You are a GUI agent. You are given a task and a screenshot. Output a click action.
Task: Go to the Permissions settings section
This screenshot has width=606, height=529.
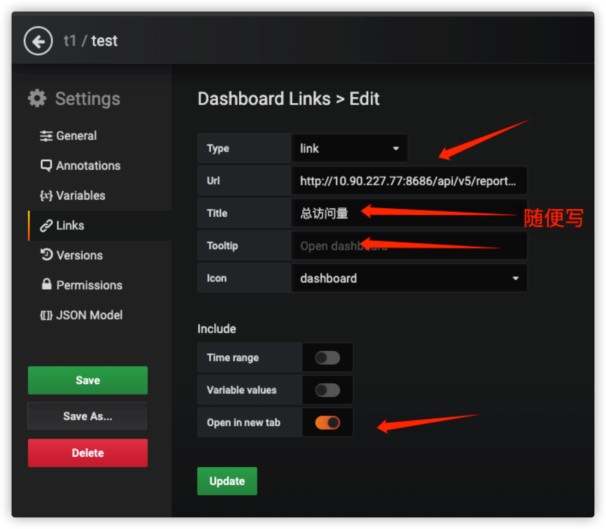(89, 284)
